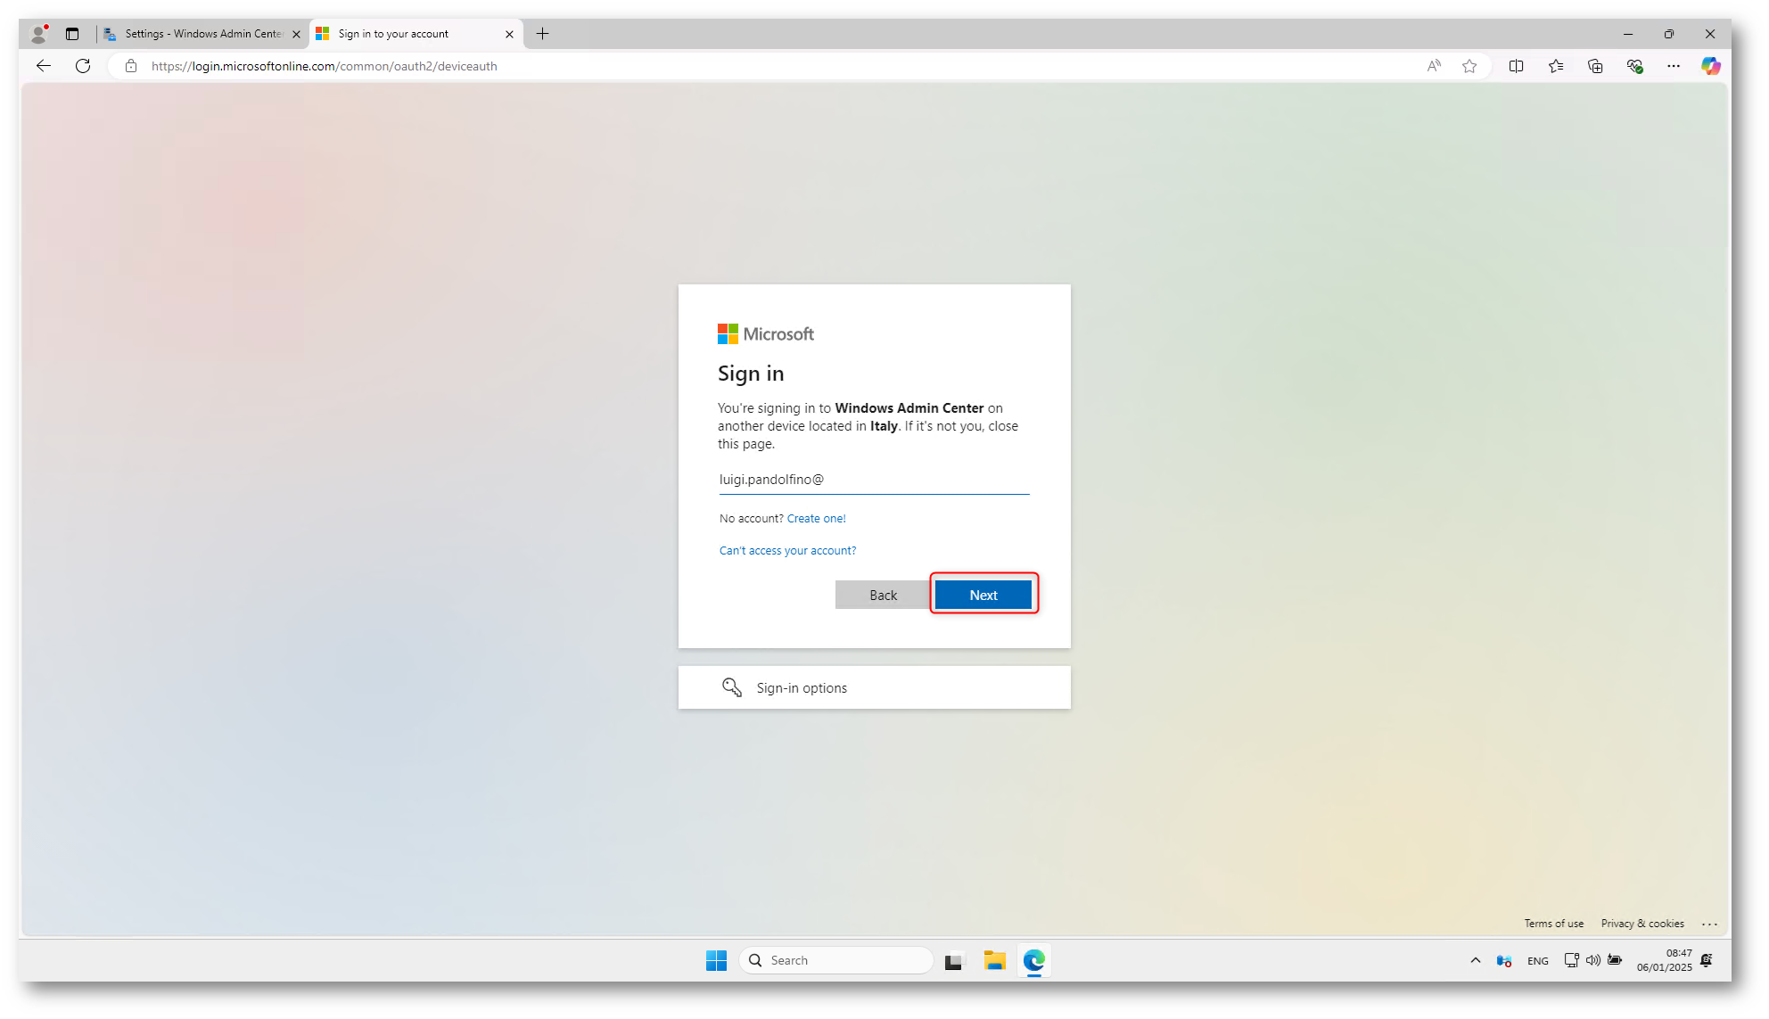This screenshot has height=1019, width=1769.
Task: Open Privacy & cookies link
Action: tap(1642, 924)
